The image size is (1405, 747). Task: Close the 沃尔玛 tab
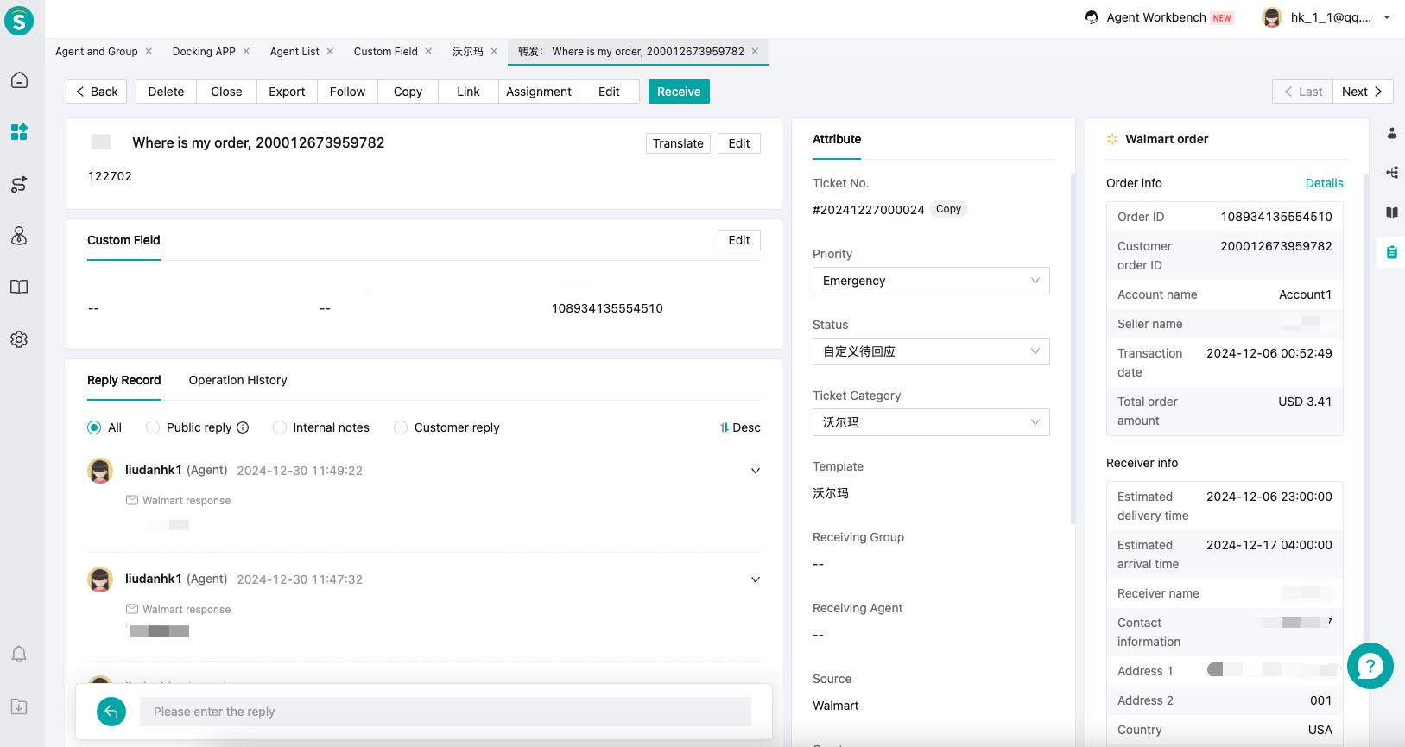[494, 51]
